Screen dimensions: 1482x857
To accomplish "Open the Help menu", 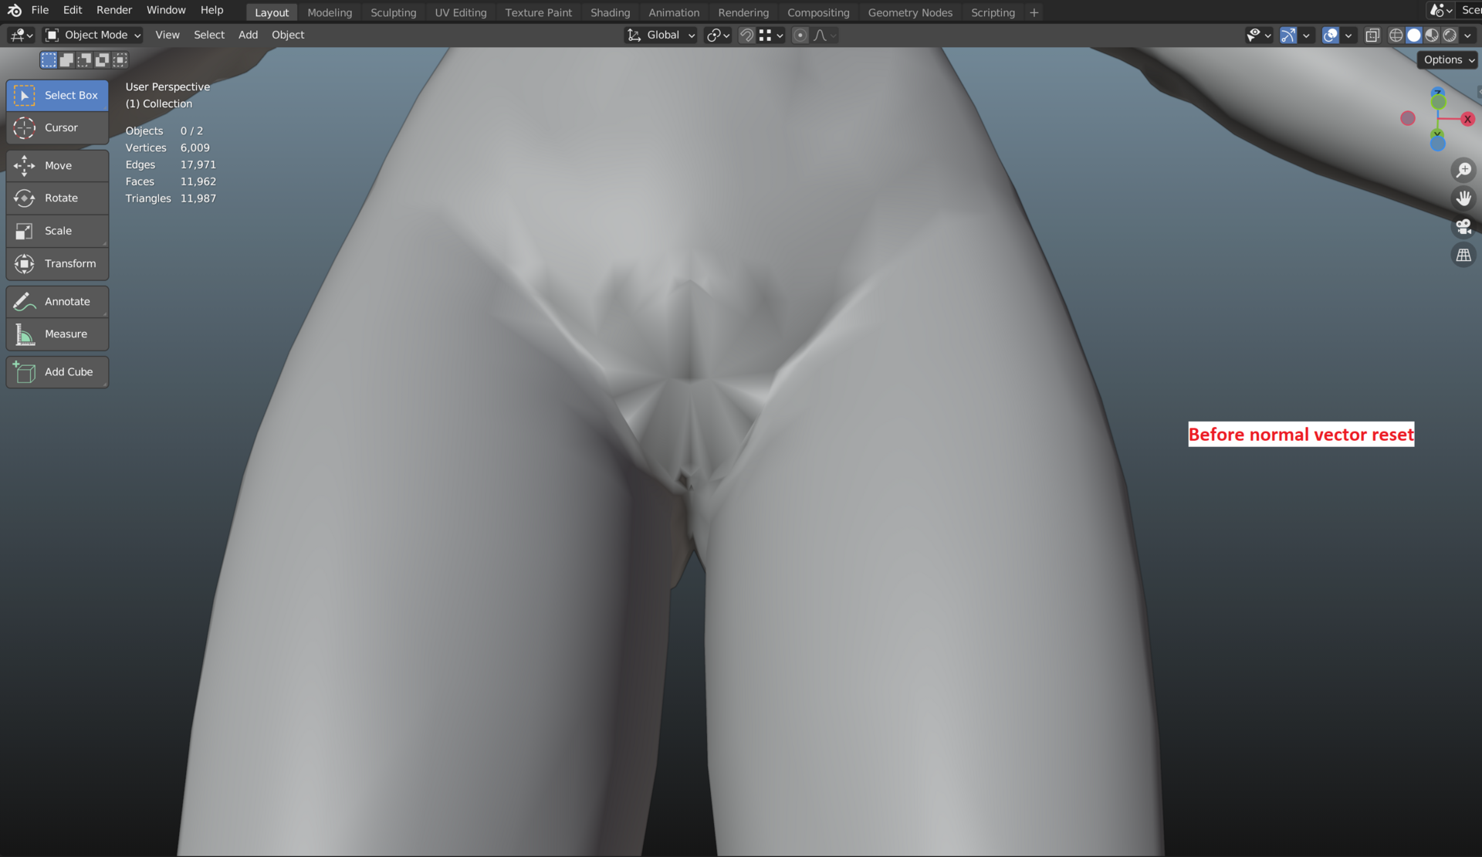I will tap(211, 10).
